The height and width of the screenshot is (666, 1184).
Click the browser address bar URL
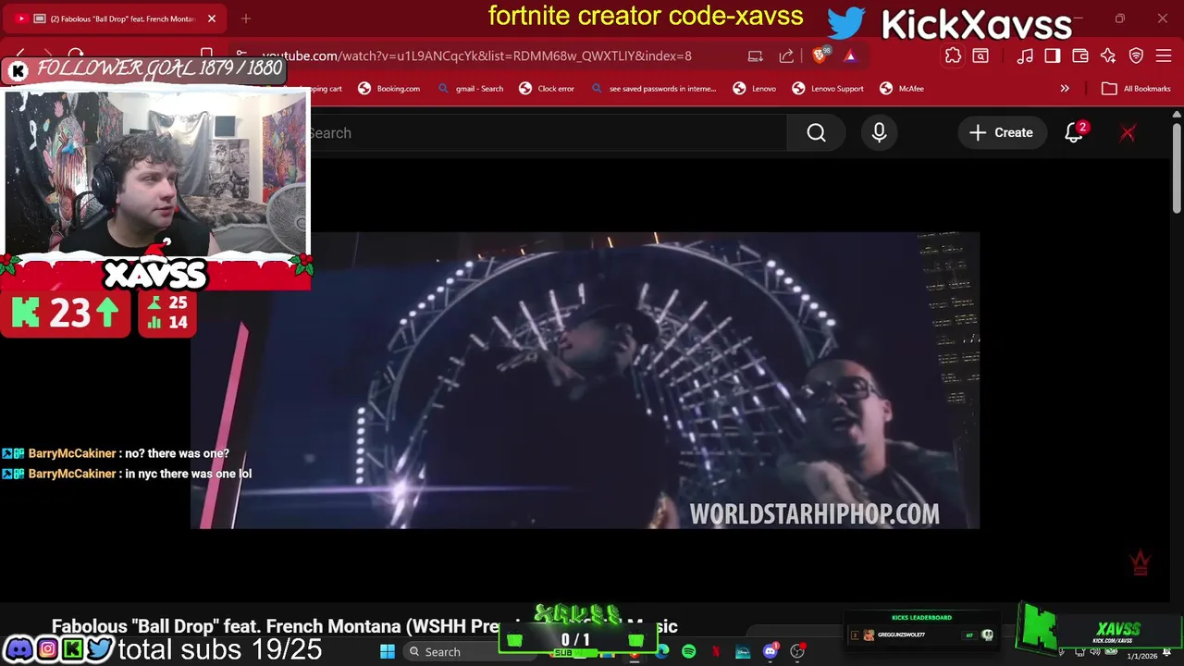pyautogui.click(x=476, y=55)
